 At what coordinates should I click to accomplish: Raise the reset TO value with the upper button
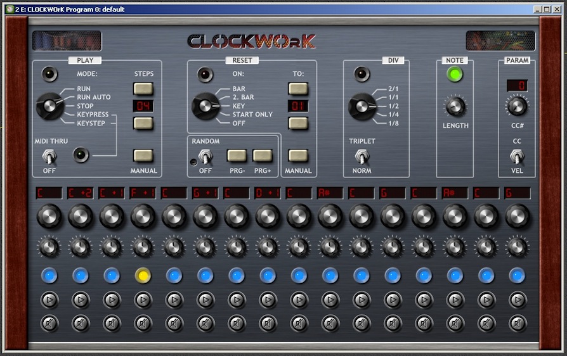(x=298, y=89)
